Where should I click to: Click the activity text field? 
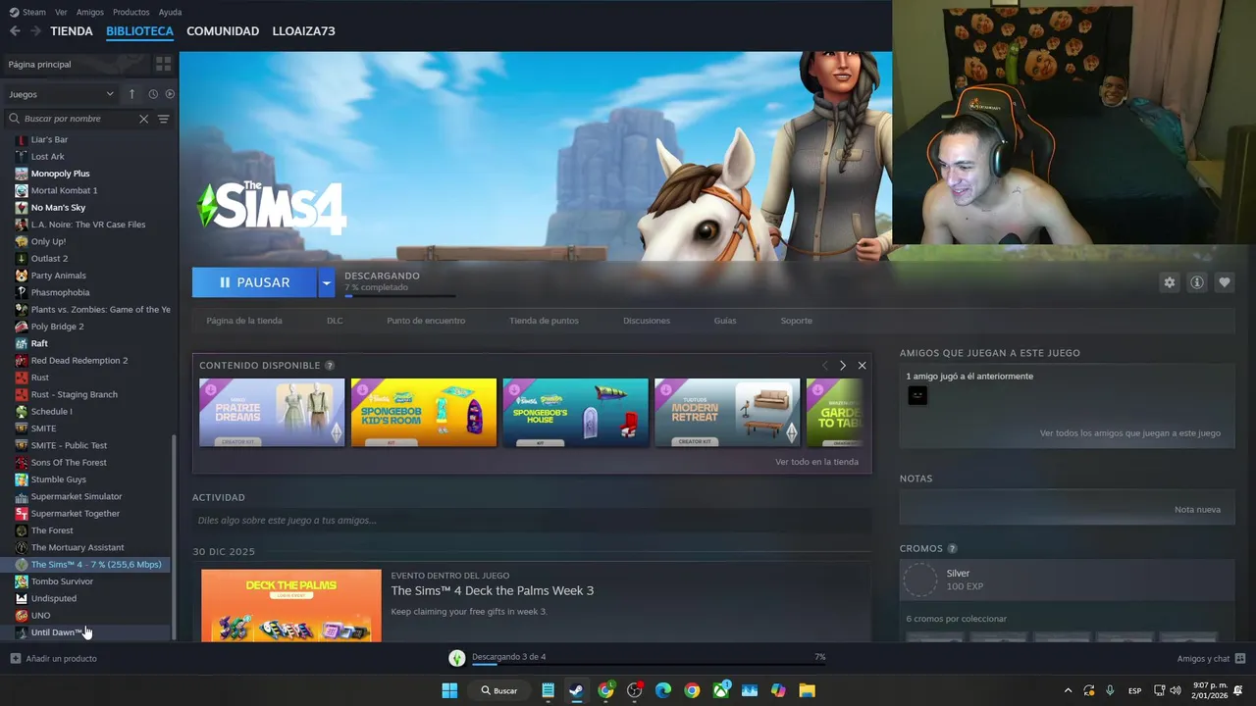point(532,521)
